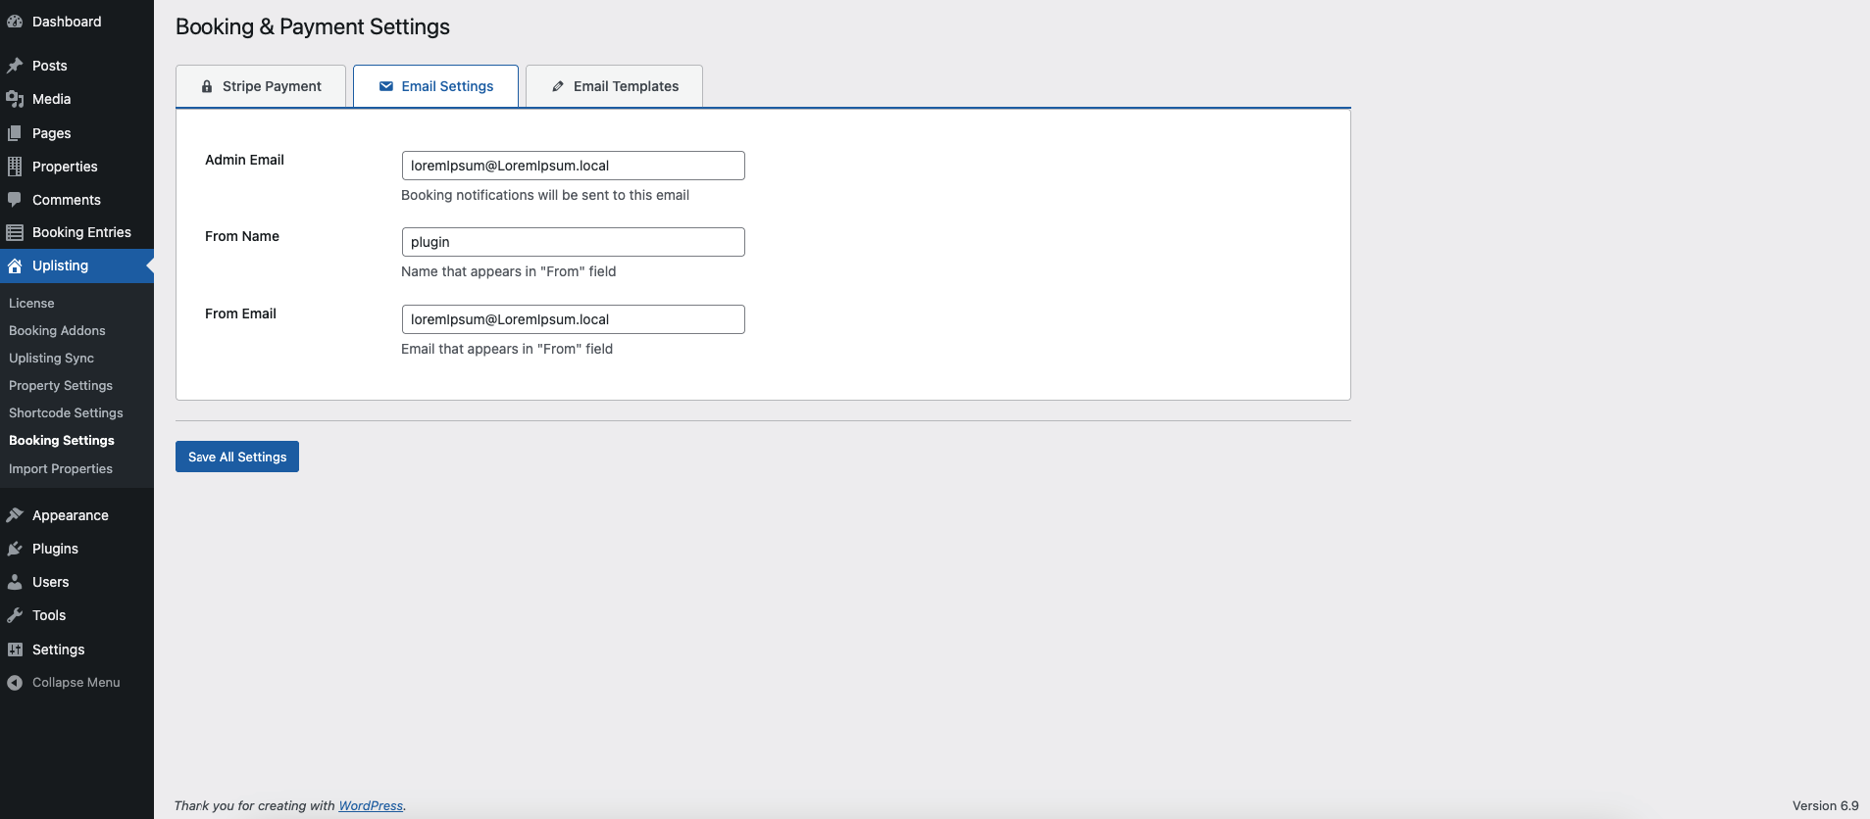Viewport: 1870px width, 819px height.
Task: Click the Version 6.9 footer text
Action: 1826,806
